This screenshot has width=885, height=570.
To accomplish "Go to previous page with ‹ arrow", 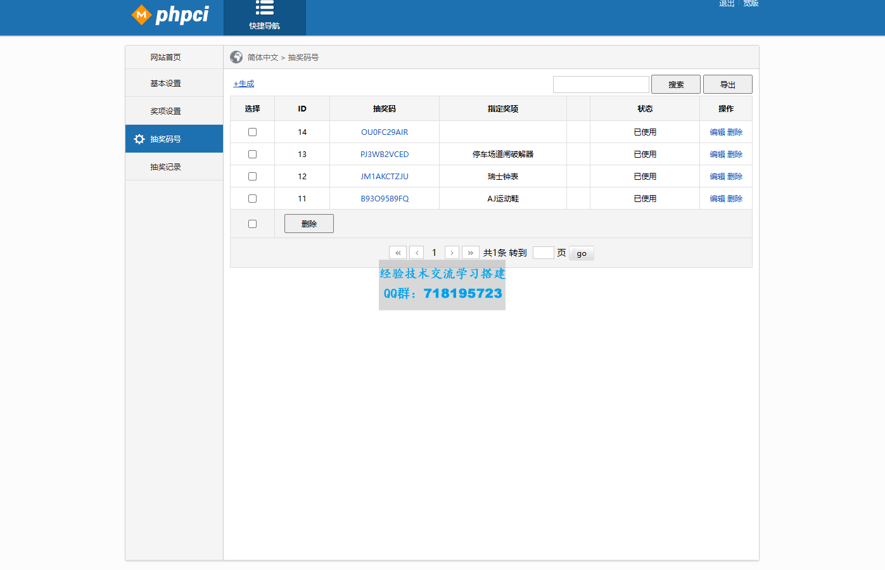I will coord(416,252).
